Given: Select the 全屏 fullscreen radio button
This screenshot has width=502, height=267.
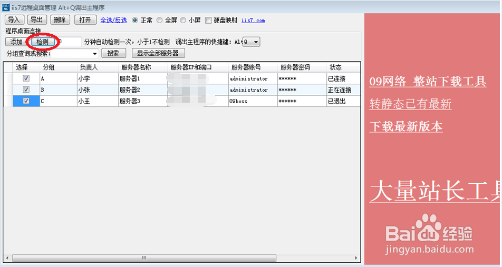Looking at the screenshot, I should (x=159, y=20).
